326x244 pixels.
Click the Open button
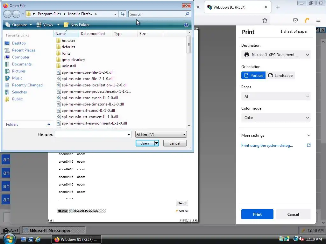pos(145,143)
